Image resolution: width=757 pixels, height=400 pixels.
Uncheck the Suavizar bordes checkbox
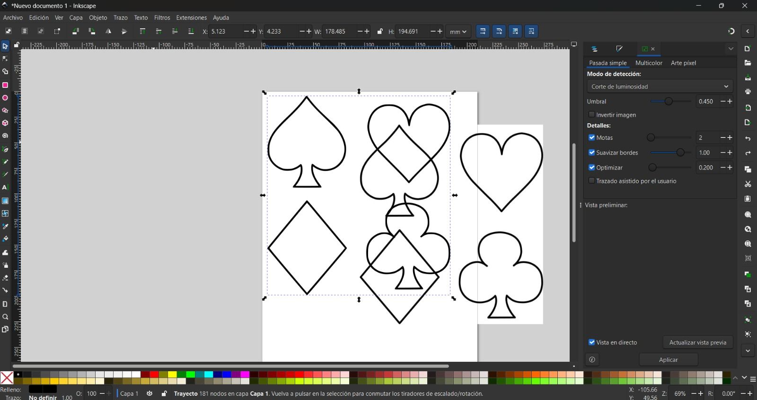click(591, 152)
